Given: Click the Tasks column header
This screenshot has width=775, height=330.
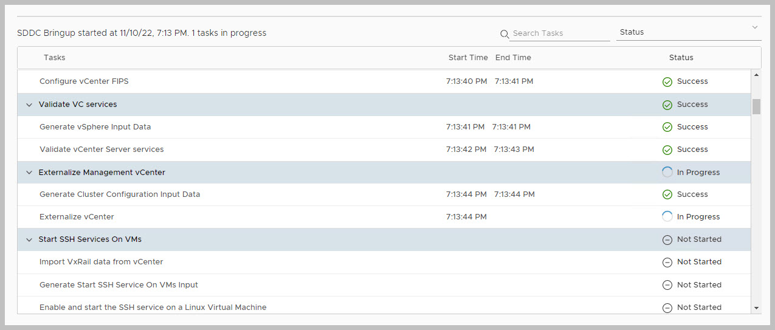Looking at the screenshot, I should coord(54,58).
